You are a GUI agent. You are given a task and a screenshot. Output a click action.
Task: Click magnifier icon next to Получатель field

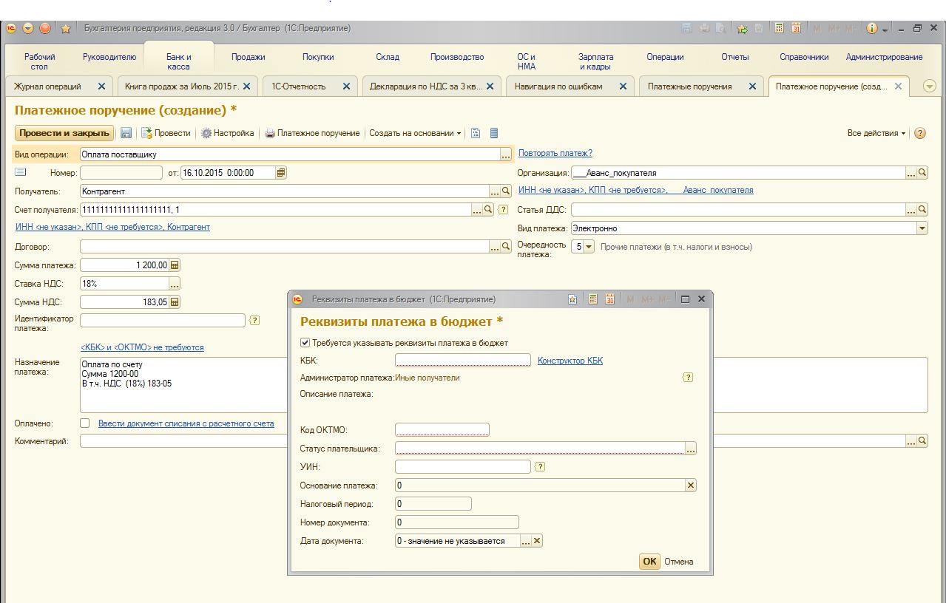pos(506,191)
